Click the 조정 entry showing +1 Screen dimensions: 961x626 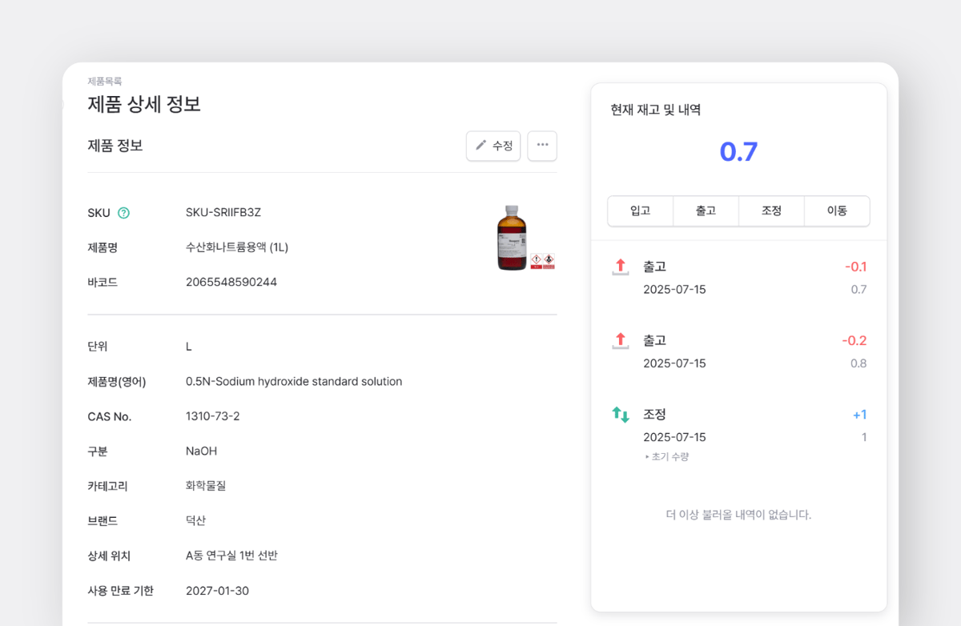[x=737, y=424]
